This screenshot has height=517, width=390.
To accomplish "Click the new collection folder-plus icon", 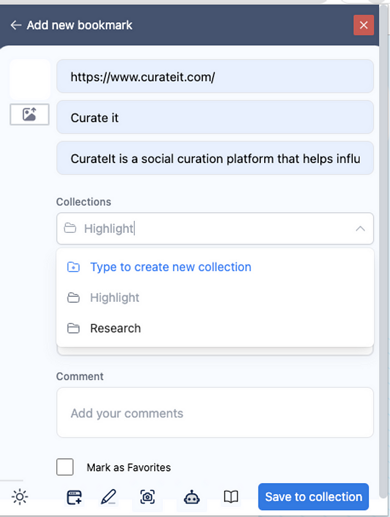I will point(73,267).
